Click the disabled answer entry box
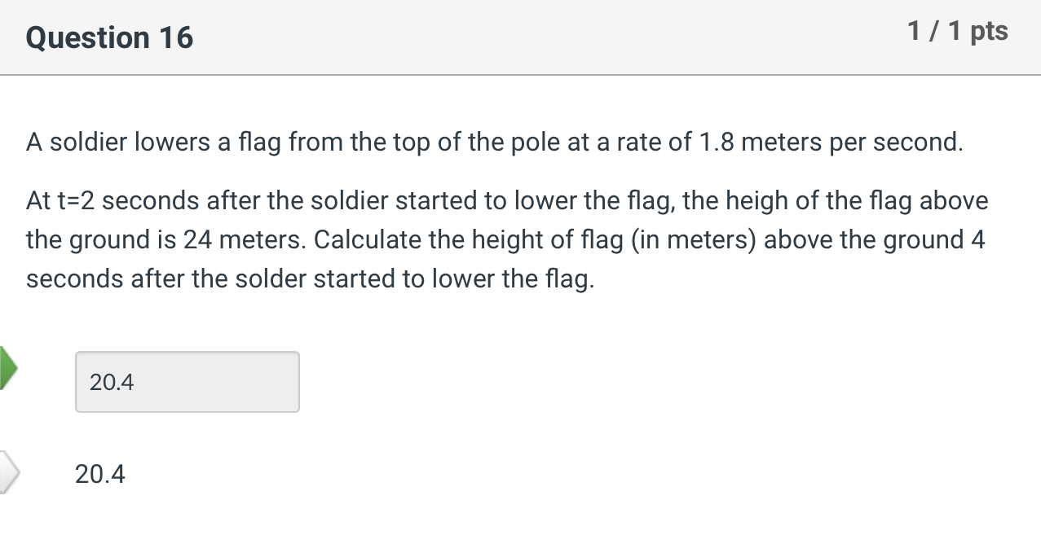Screen dimensions: 1041x535 (187, 382)
